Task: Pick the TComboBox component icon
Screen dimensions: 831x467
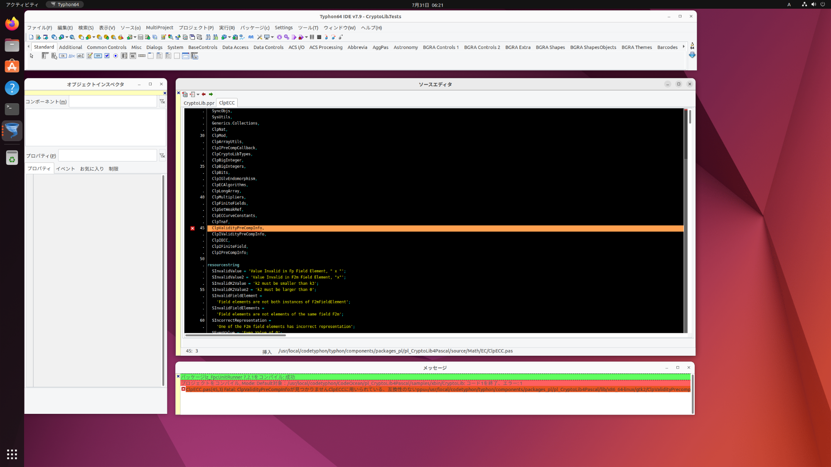Action: [133, 56]
